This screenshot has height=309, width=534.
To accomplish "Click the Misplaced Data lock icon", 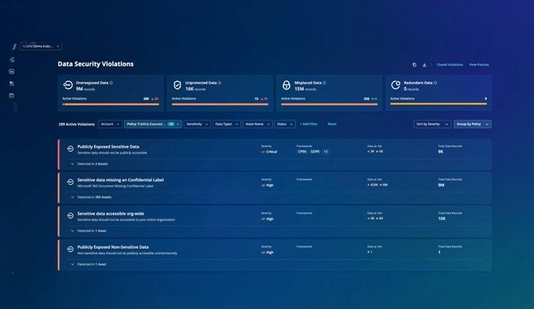I will [x=286, y=85].
